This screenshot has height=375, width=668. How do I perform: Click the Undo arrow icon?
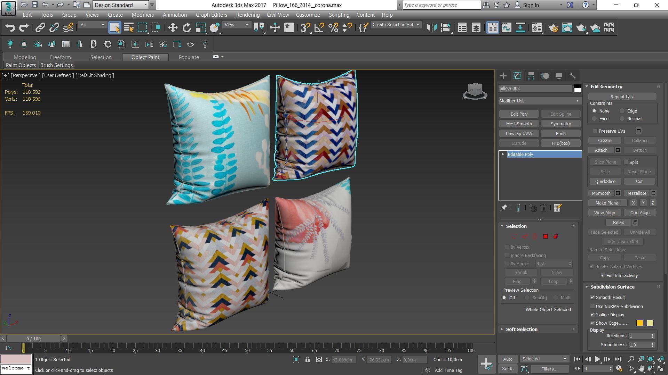click(x=10, y=28)
